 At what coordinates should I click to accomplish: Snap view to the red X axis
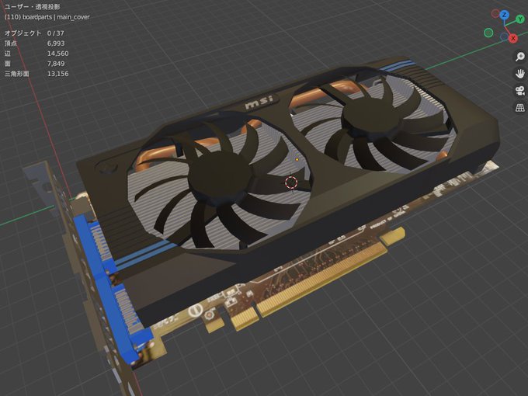(512, 38)
